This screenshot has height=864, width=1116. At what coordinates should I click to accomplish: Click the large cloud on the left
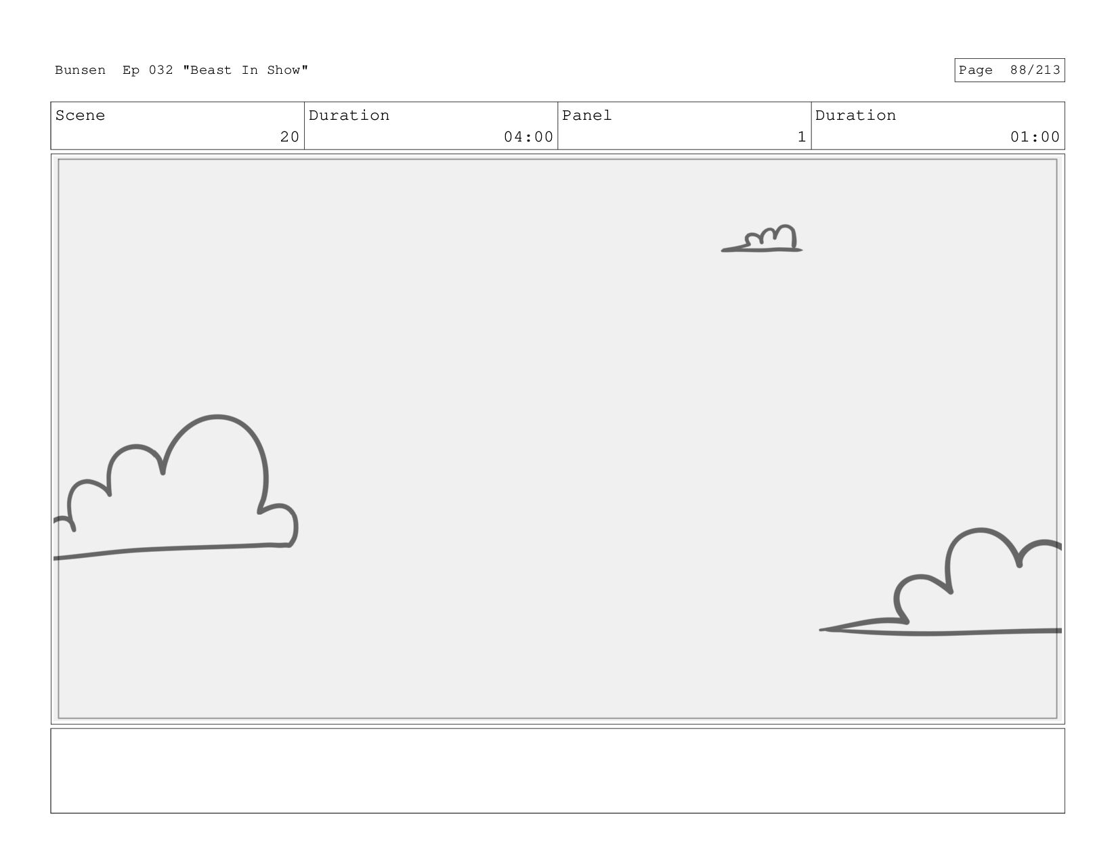pyautogui.click(x=176, y=488)
